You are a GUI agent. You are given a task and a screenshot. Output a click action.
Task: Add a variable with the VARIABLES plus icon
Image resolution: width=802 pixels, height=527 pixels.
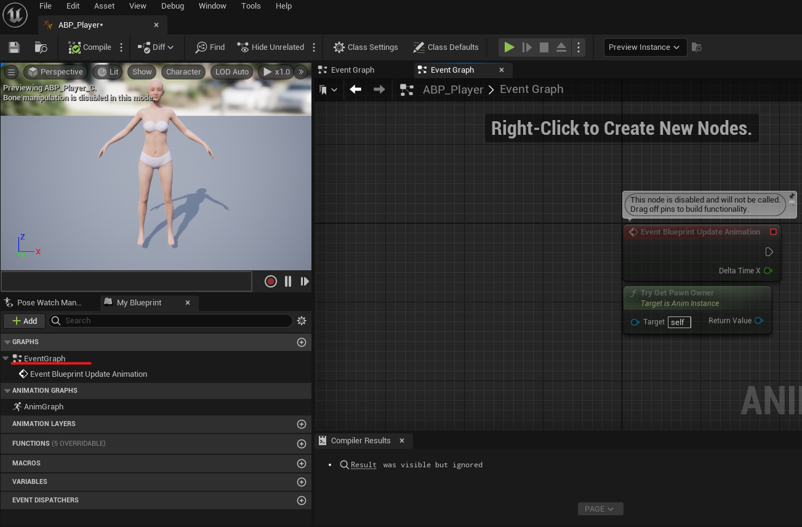tap(302, 482)
